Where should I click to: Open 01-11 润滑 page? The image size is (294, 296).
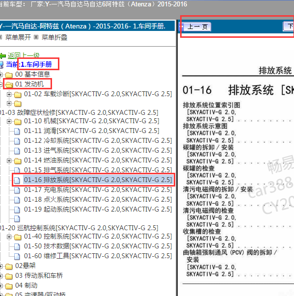91,131
